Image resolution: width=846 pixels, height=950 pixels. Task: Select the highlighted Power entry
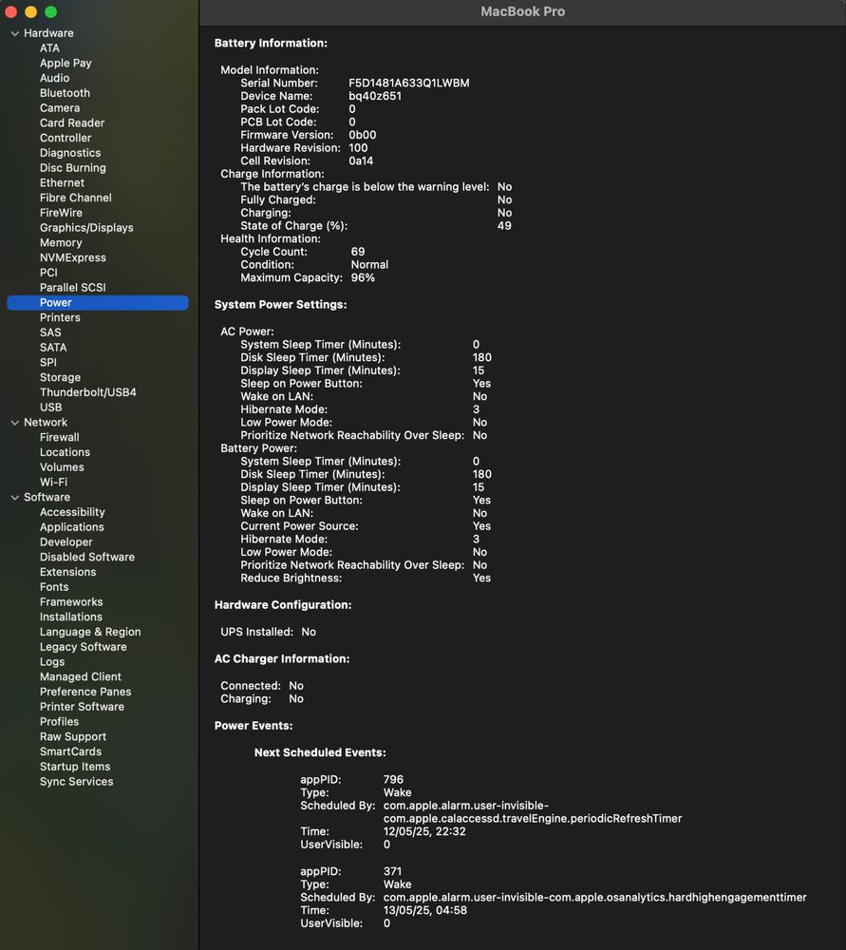coord(98,302)
